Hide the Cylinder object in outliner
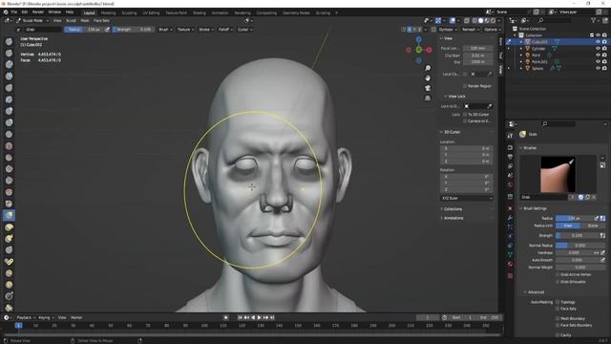This screenshot has width=611, height=344. coord(598,49)
